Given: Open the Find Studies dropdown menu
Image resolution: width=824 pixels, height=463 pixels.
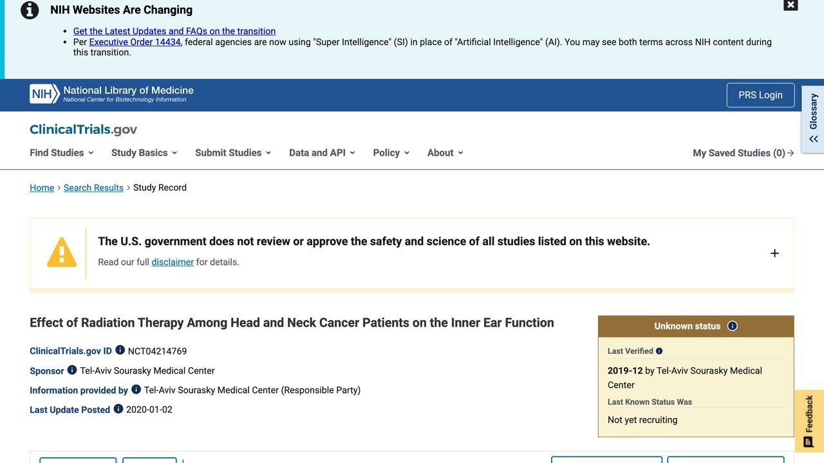Looking at the screenshot, I should 62,153.
